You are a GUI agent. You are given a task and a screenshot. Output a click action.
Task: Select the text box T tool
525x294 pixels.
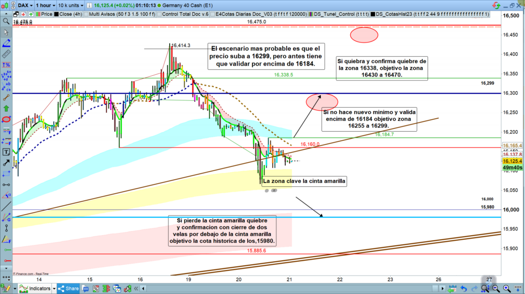pyautogui.click(x=6, y=152)
